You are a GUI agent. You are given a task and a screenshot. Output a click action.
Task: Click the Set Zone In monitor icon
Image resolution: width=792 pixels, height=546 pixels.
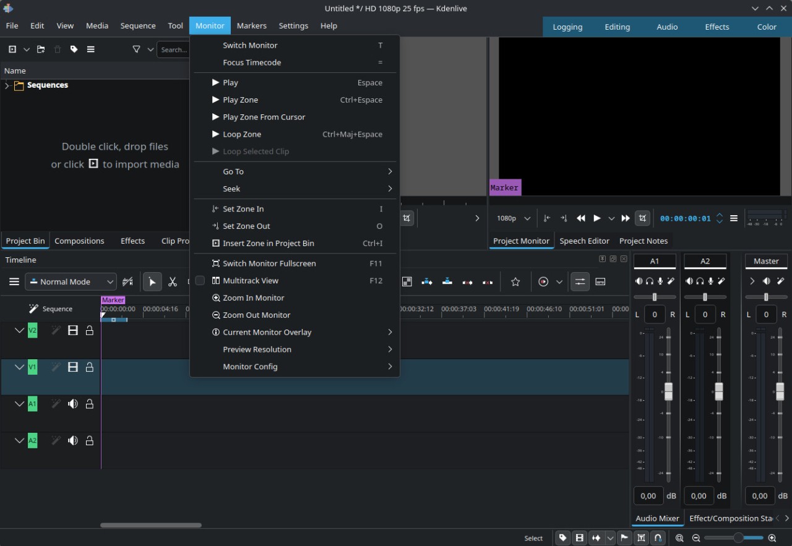tap(546, 218)
